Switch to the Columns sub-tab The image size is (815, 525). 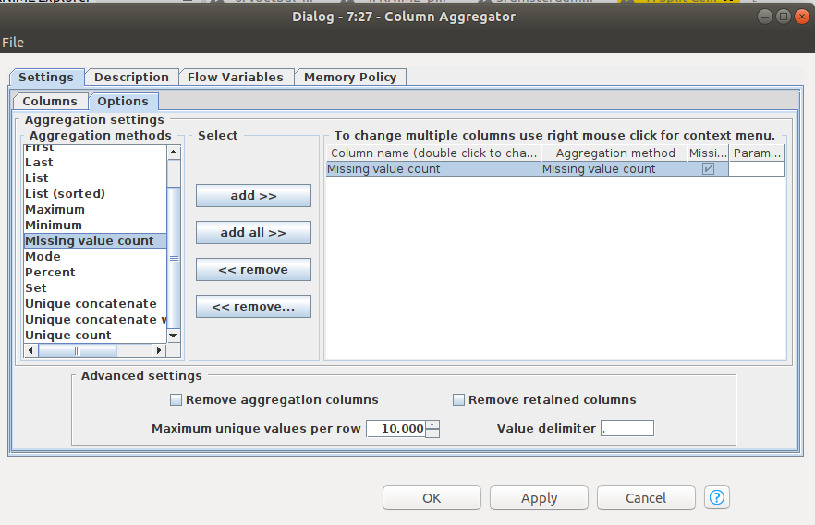(x=50, y=102)
